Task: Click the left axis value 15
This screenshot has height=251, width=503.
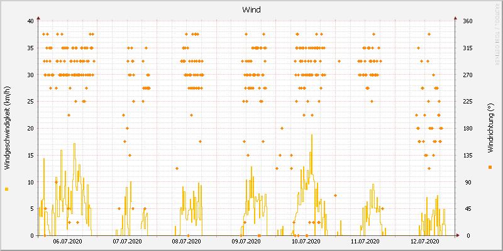Action: 30,155
